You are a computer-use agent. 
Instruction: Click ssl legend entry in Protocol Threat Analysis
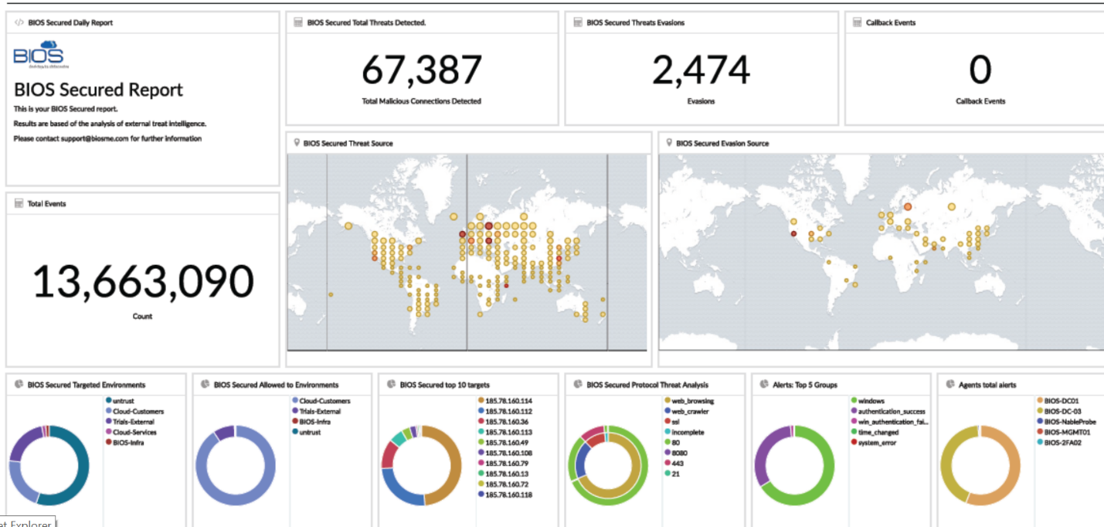point(671,422)
